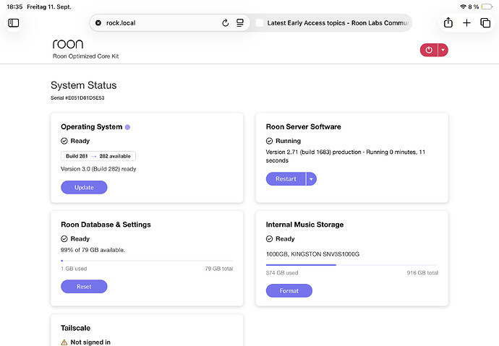Image resolution: width=499 pixels, height=346 pixels.
Task: Click the Format storage button
Action: point(289,290)
